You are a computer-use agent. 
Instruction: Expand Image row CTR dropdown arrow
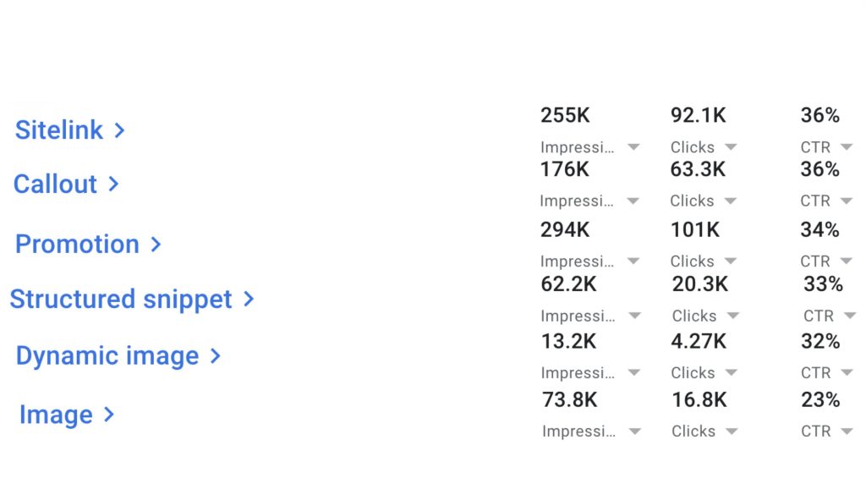pyautogui.click(x=847, y=432)
